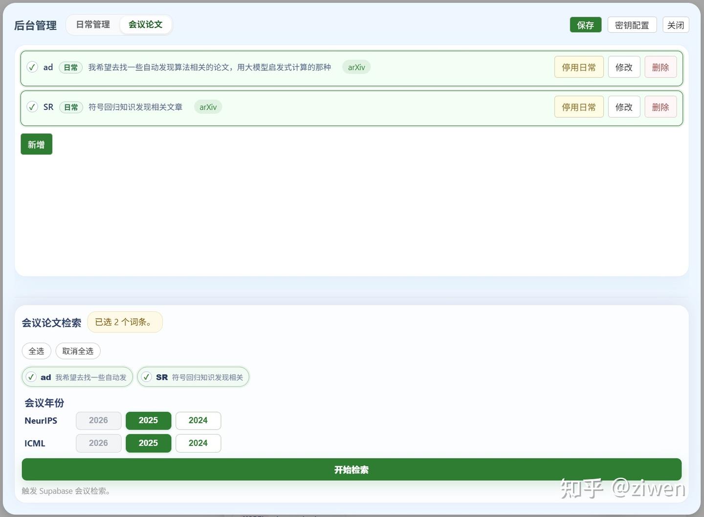This screenshot has width=704, height=517.
Task: Click the 触发 Supabase 会议检索 hint text
Action: (66, 491)
